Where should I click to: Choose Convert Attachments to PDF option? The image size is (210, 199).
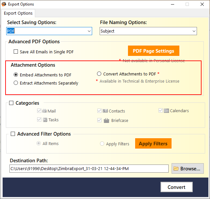click(99, 74)
